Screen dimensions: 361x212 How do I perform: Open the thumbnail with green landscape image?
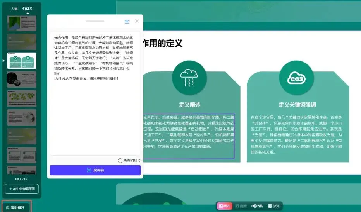pyautogui.click(x=22, y=23)
